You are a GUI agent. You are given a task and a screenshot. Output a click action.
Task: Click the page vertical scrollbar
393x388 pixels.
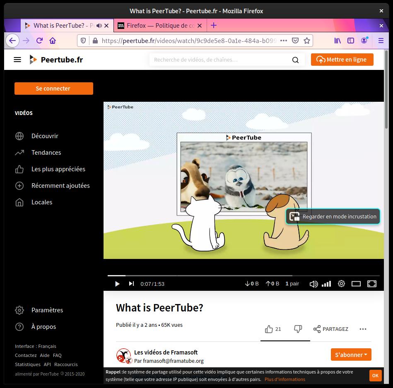point(386,90)
